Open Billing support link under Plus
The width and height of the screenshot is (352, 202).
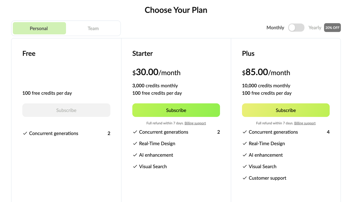point(305,123)
